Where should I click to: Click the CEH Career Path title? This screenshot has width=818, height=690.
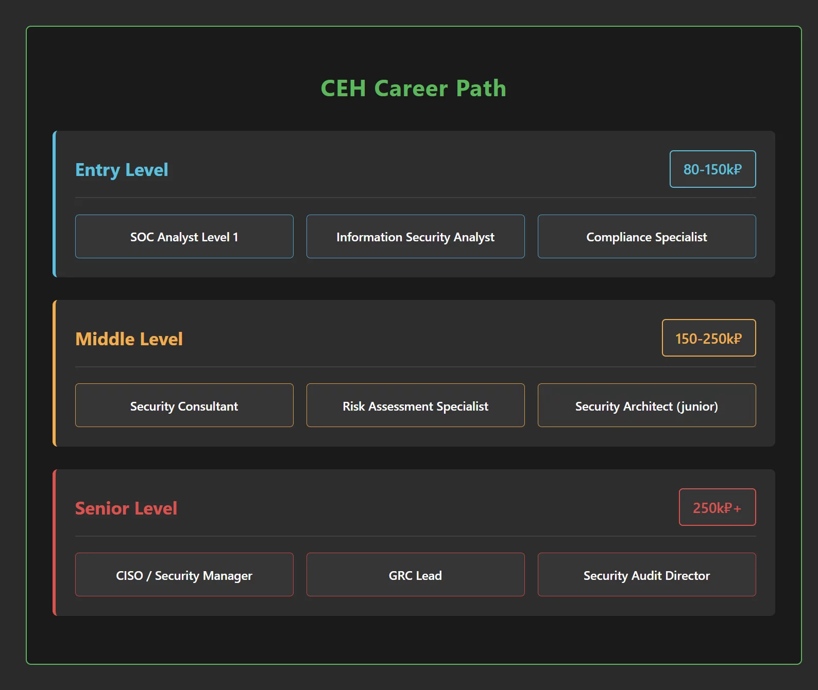click(414, 89)
